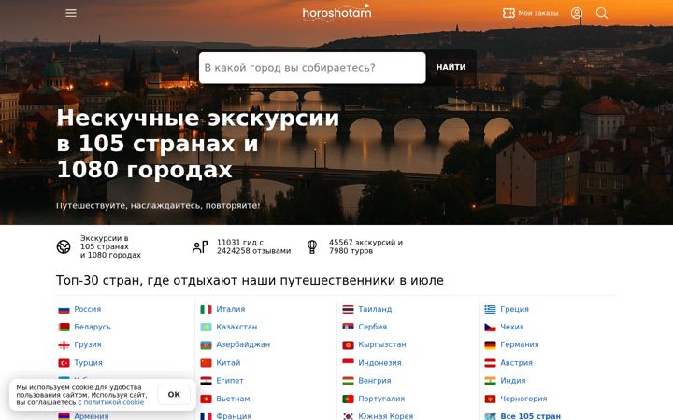Screen dimensions: 673x420
Task: Open the Таиланд country link
Action: pyautogui.click(x=375, y=309)
